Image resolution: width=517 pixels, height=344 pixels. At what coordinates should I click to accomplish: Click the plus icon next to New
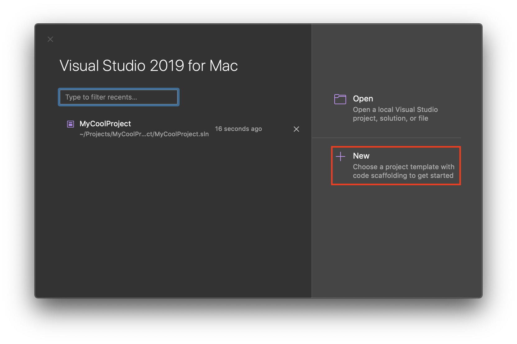tap(340, 156)
